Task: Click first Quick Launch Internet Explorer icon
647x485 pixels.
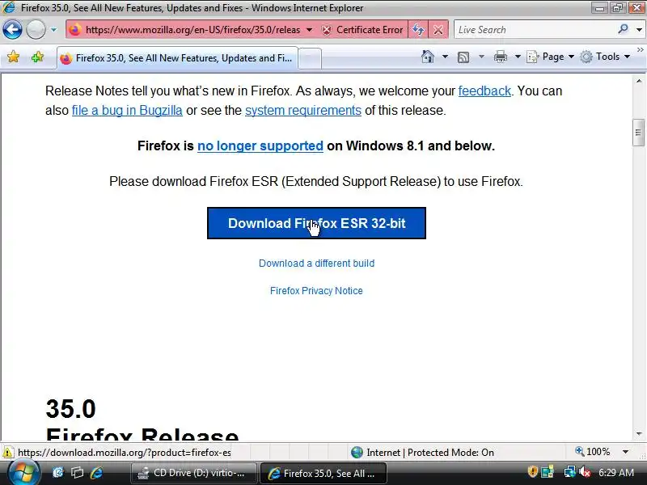Action: pos(58,473)
